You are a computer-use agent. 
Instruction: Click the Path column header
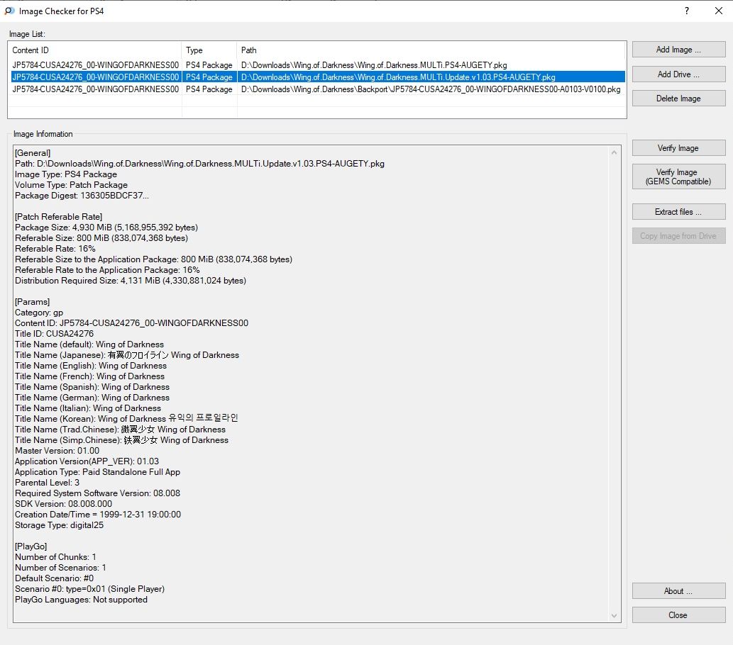(x=431, y=50)
